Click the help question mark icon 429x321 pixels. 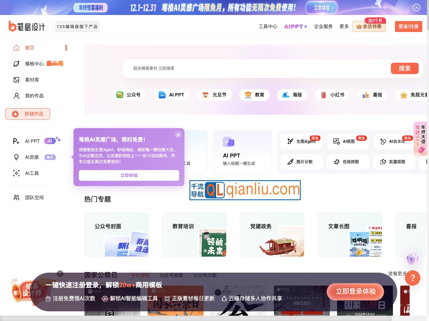[x=412, y=278]
